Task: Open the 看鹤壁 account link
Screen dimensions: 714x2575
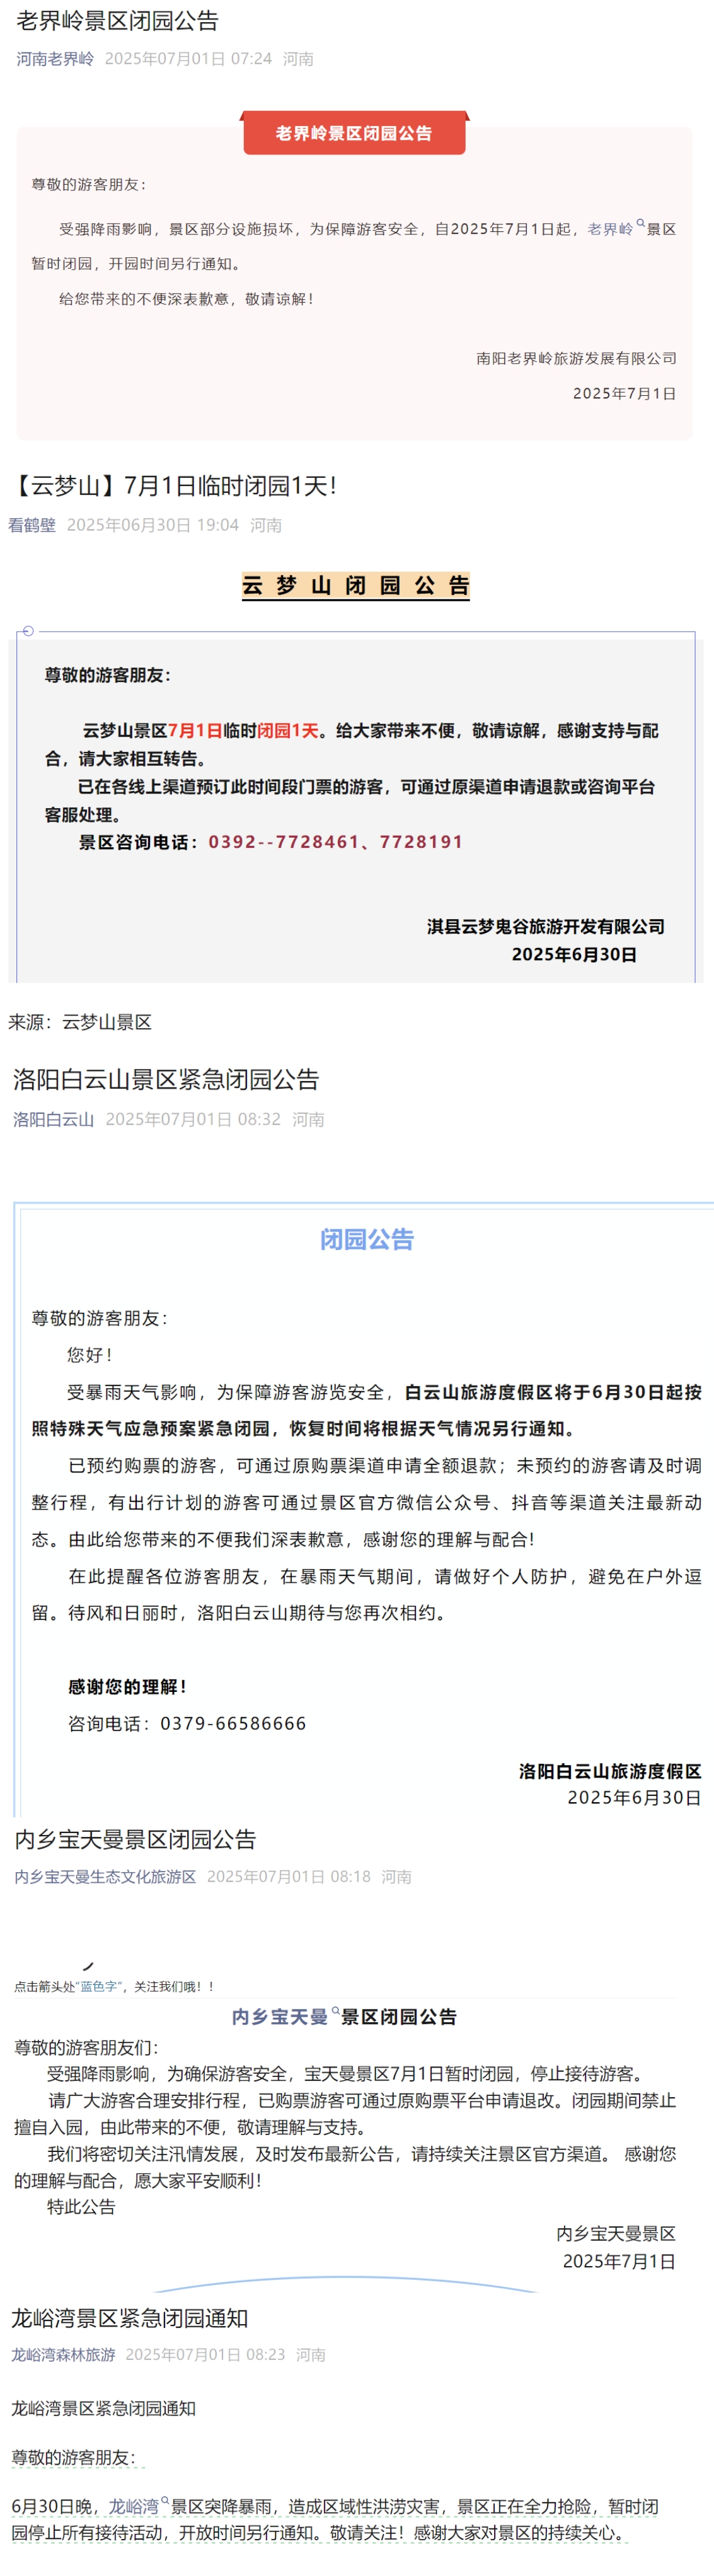Action: click(32, 525)
